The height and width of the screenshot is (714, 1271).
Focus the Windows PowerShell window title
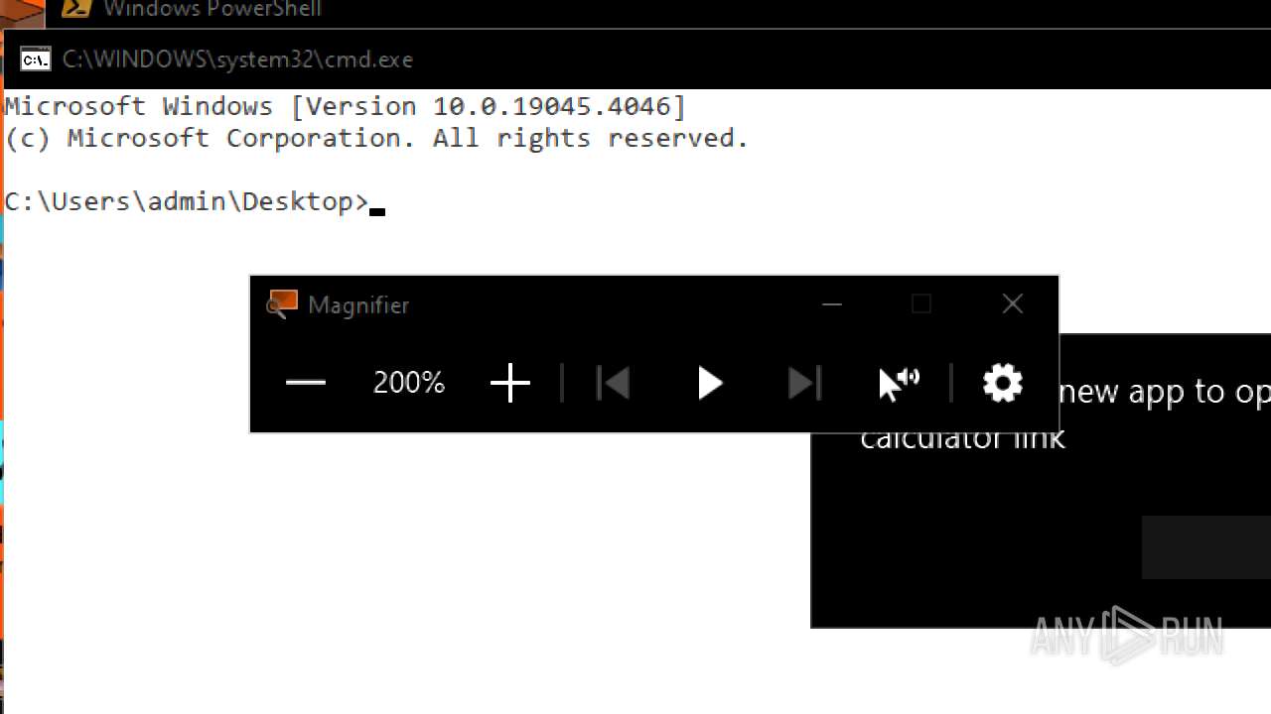tap(212, 10)
